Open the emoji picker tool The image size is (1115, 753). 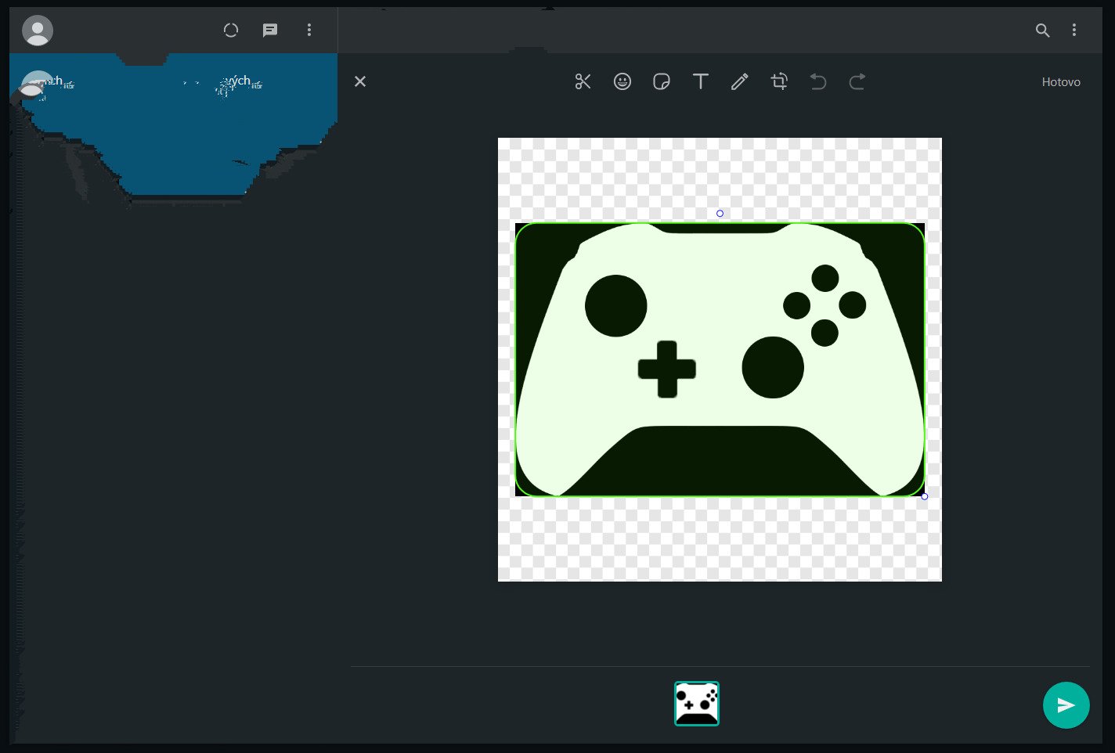[622, 81]
